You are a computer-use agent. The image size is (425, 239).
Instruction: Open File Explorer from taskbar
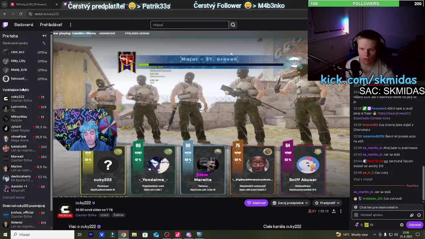pos(134,234)
